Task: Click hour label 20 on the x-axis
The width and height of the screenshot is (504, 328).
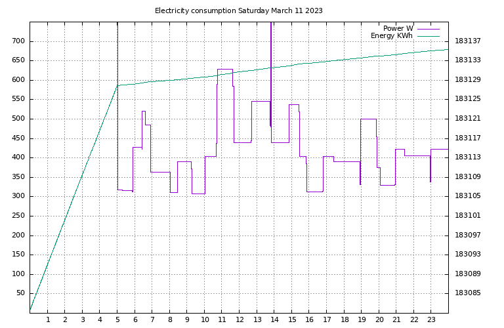Action: 379,320
